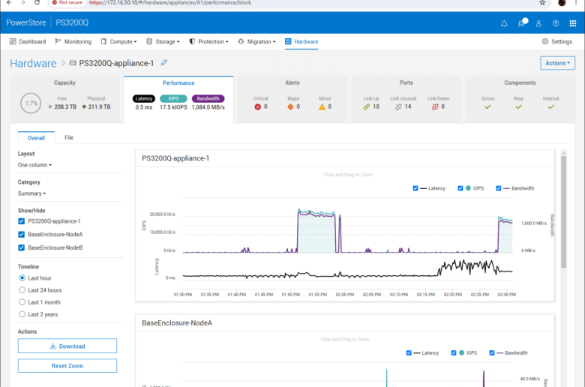Click the capacity 1.7% circle gauge
Viewport: 585px width, 387px height.
coord(31,103)
